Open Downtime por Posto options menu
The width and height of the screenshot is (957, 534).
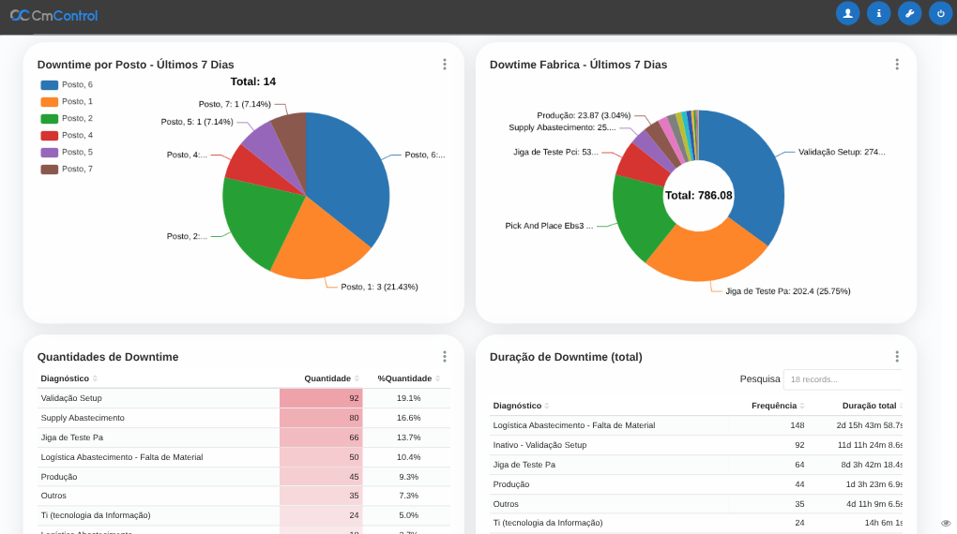click(444, 65)
